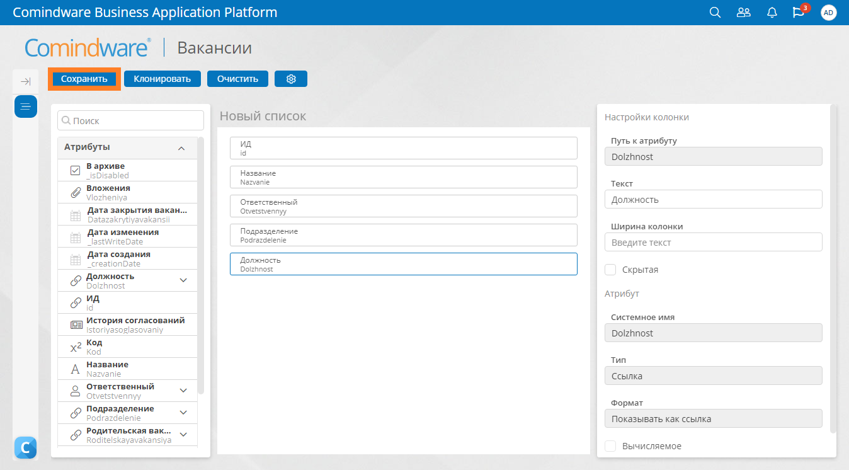Viewport: 849px width, 470px height.
Task: Select the Название column row
Action: coord(404,177)
